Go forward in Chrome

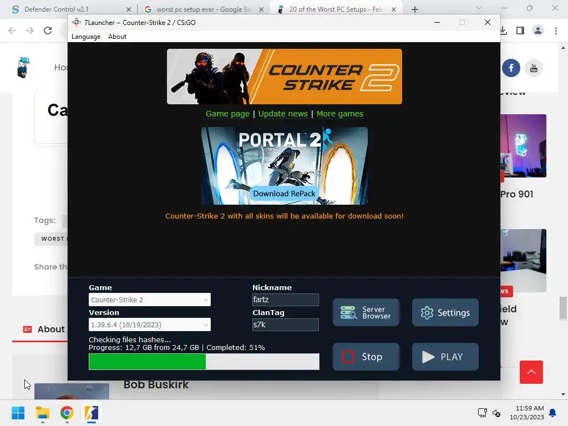tap(30, 31)
